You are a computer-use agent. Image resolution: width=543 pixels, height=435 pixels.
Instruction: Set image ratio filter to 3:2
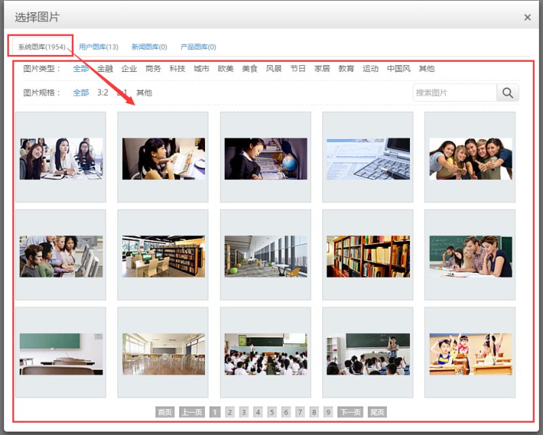pyautogui.click(x=102, y=92)
